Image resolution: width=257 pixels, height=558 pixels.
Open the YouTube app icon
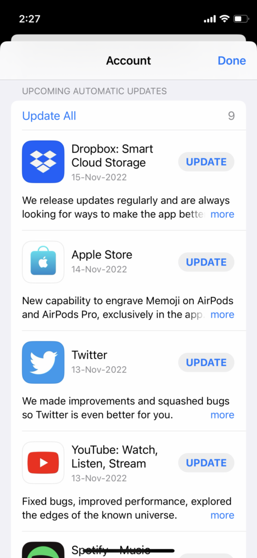coord(43,463)
